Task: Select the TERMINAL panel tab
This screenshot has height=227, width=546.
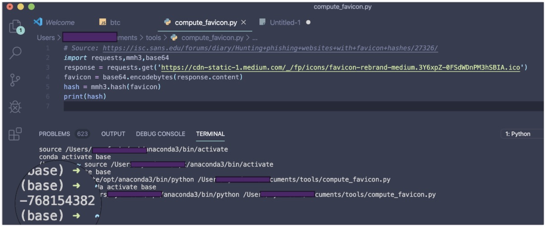Action: pyautogui.click(x=210, y=134)
